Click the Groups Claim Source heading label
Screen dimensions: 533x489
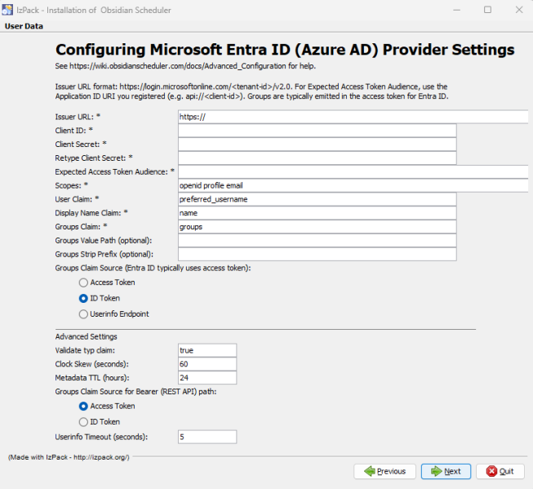(x=153, y=268)
